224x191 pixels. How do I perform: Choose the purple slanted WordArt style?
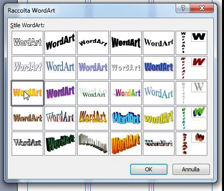coord(61,93)
